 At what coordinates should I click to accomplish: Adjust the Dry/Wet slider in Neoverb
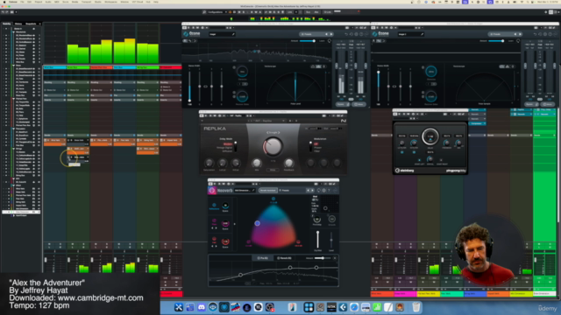point(317,239)
